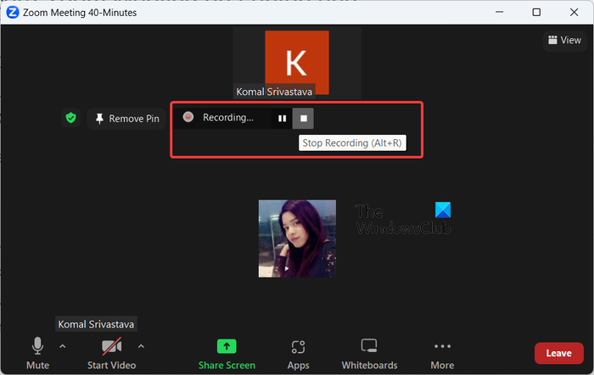Click Komal Srivastava name label above Mute
Screen dimensions: 594x375
coord(96,324)
